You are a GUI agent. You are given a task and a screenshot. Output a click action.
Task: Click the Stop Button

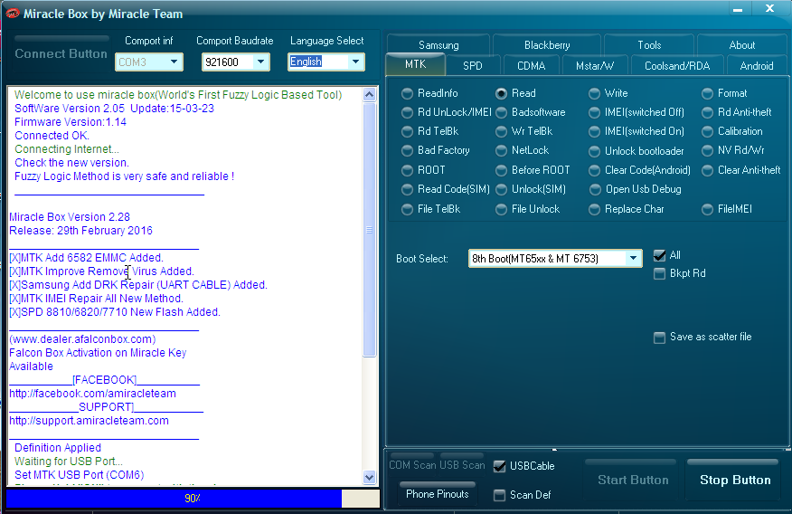coord(735,480)
